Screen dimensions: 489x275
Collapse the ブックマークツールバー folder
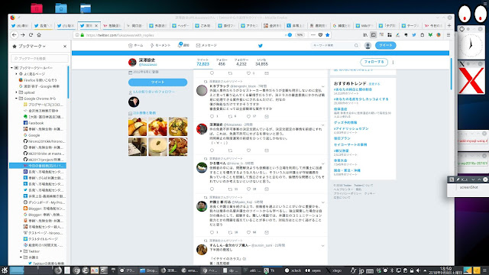pos(12,68)
